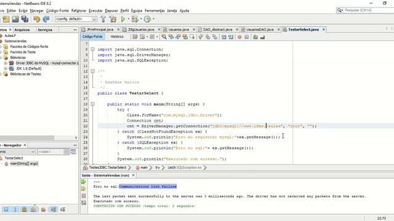The width and height of the screenshot is (394, 221).
Task: Click the Last Edit editor toolbar icon
Action: [x=135, y=37]
